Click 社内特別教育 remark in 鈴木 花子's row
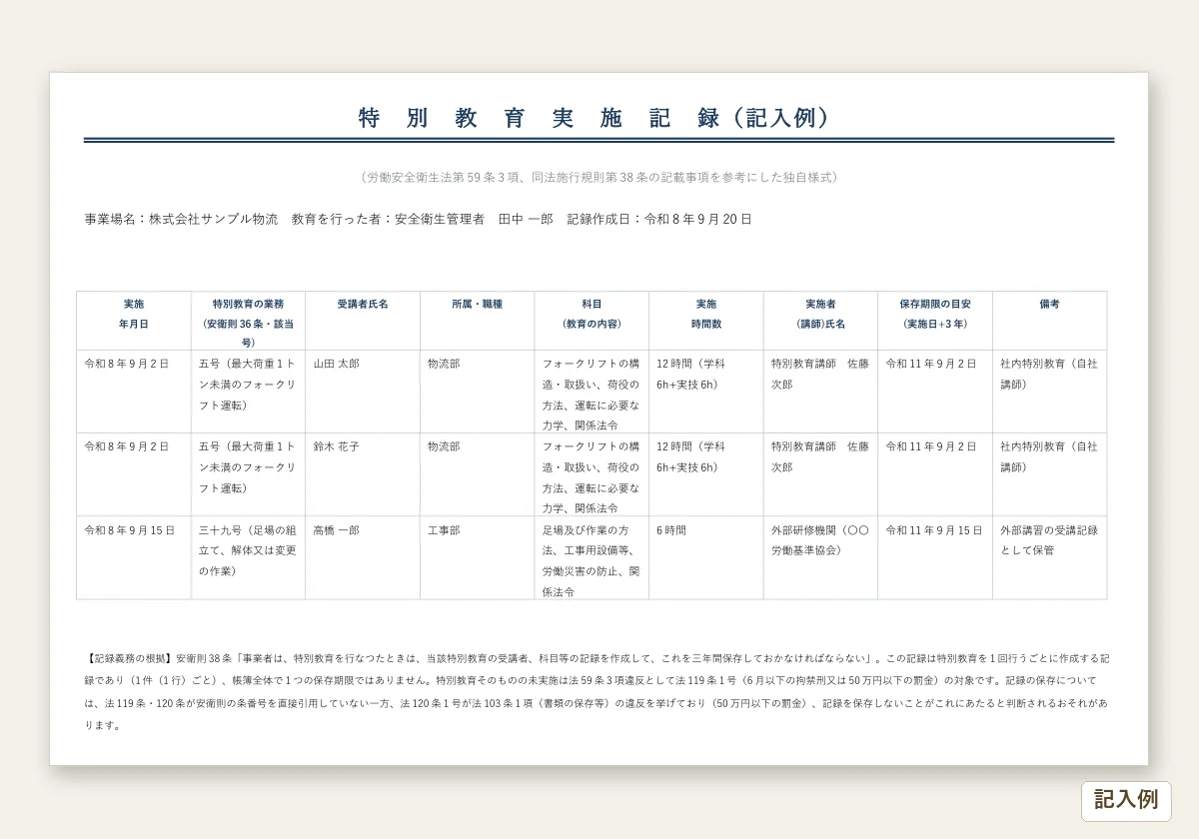The image size is (1199, 839). click(x=1049, y=474)
